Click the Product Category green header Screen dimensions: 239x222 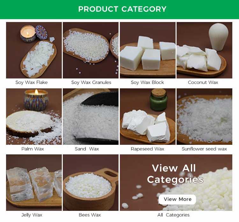click(119, 10)
